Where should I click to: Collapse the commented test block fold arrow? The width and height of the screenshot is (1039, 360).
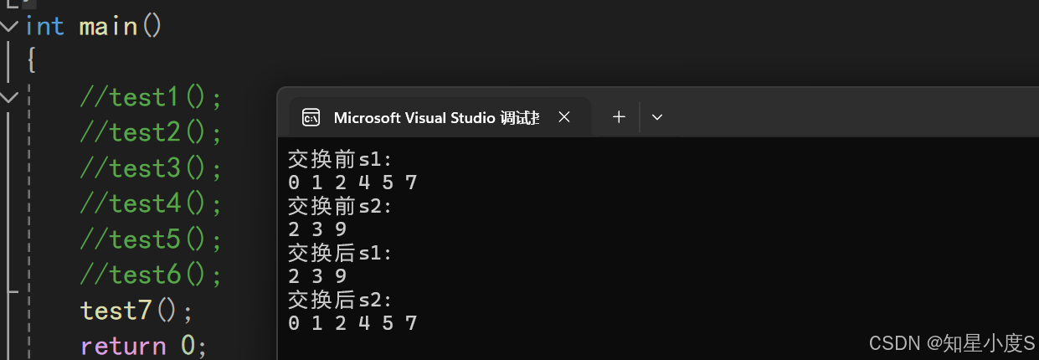click(x=8, y=98)
